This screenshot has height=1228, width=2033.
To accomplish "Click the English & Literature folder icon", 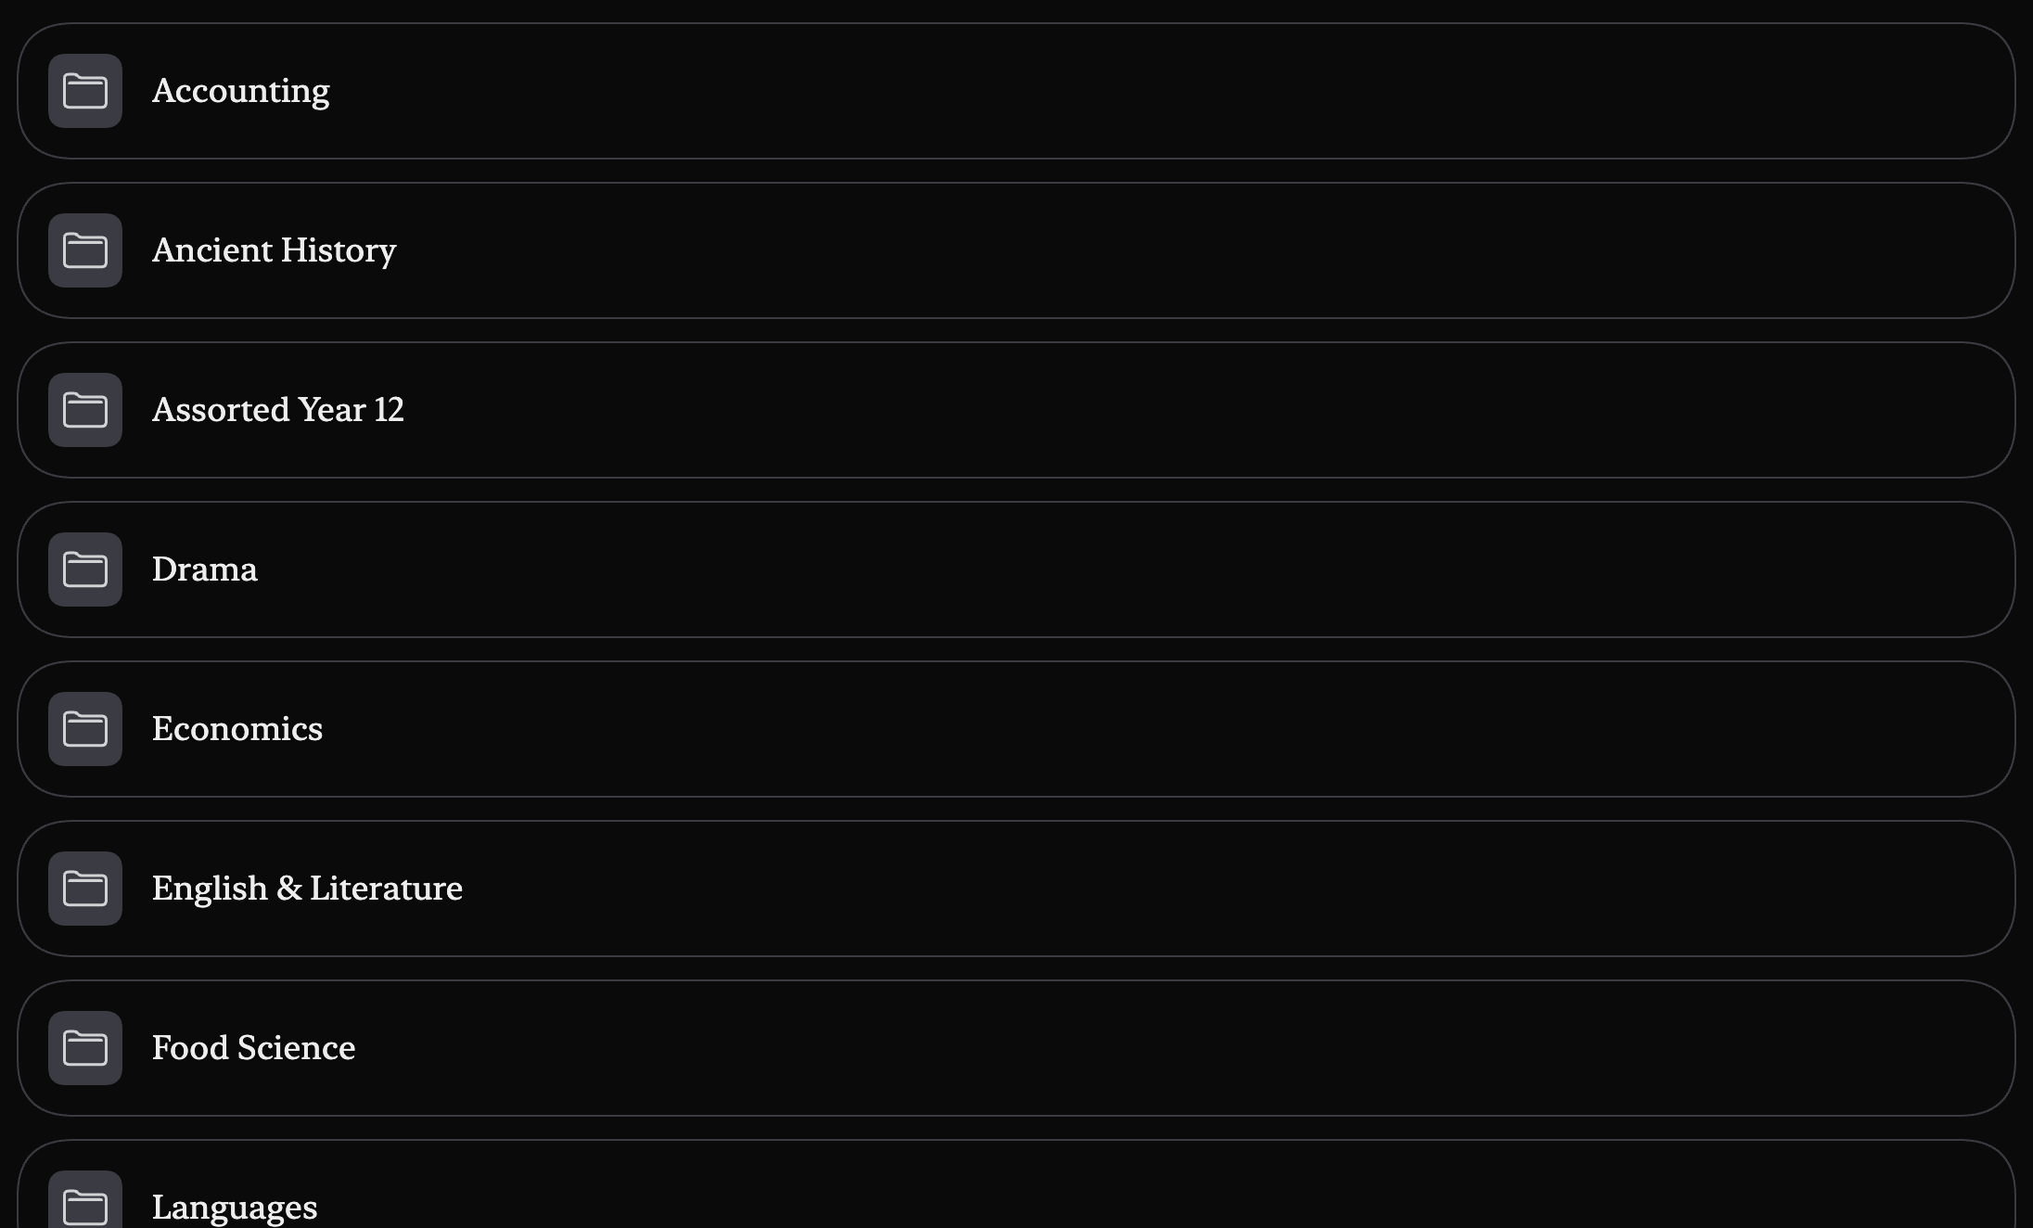I will (x=85, y=889).
